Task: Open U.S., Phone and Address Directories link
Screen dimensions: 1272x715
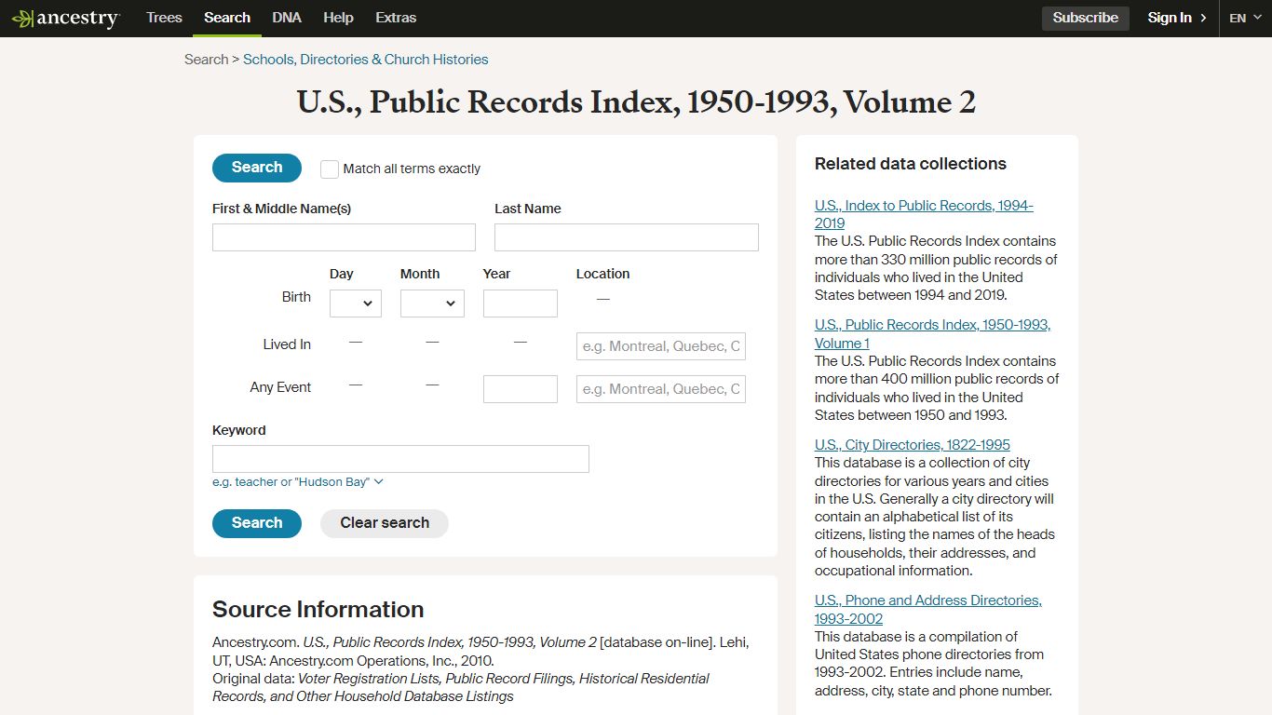Action: pyautogui.click(x=928, y=610)
